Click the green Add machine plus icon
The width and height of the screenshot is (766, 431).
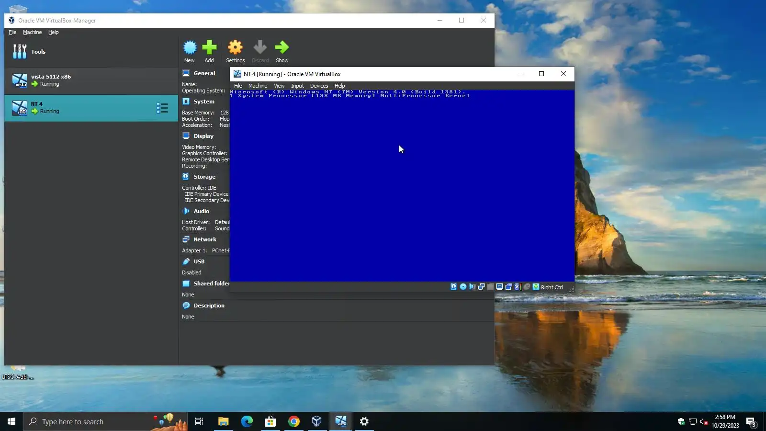[x=209, y=47]
